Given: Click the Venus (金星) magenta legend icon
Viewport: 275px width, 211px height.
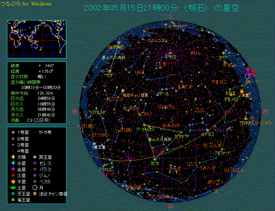Looking at the screenshot, I should click(x=13, y=169).
